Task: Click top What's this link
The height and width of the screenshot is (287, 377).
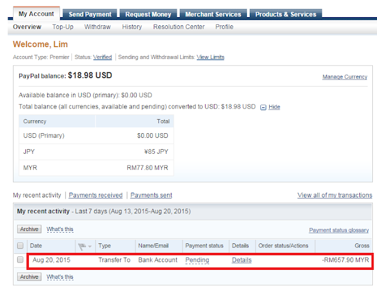Action: (x=60, y=229)
